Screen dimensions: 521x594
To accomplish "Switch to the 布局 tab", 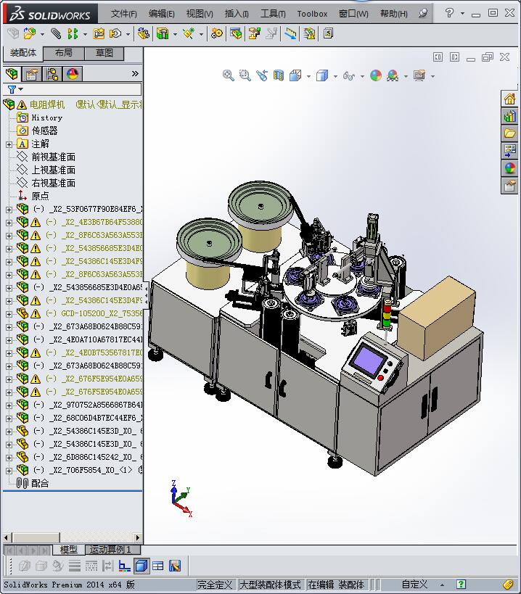I will [63, 53].
